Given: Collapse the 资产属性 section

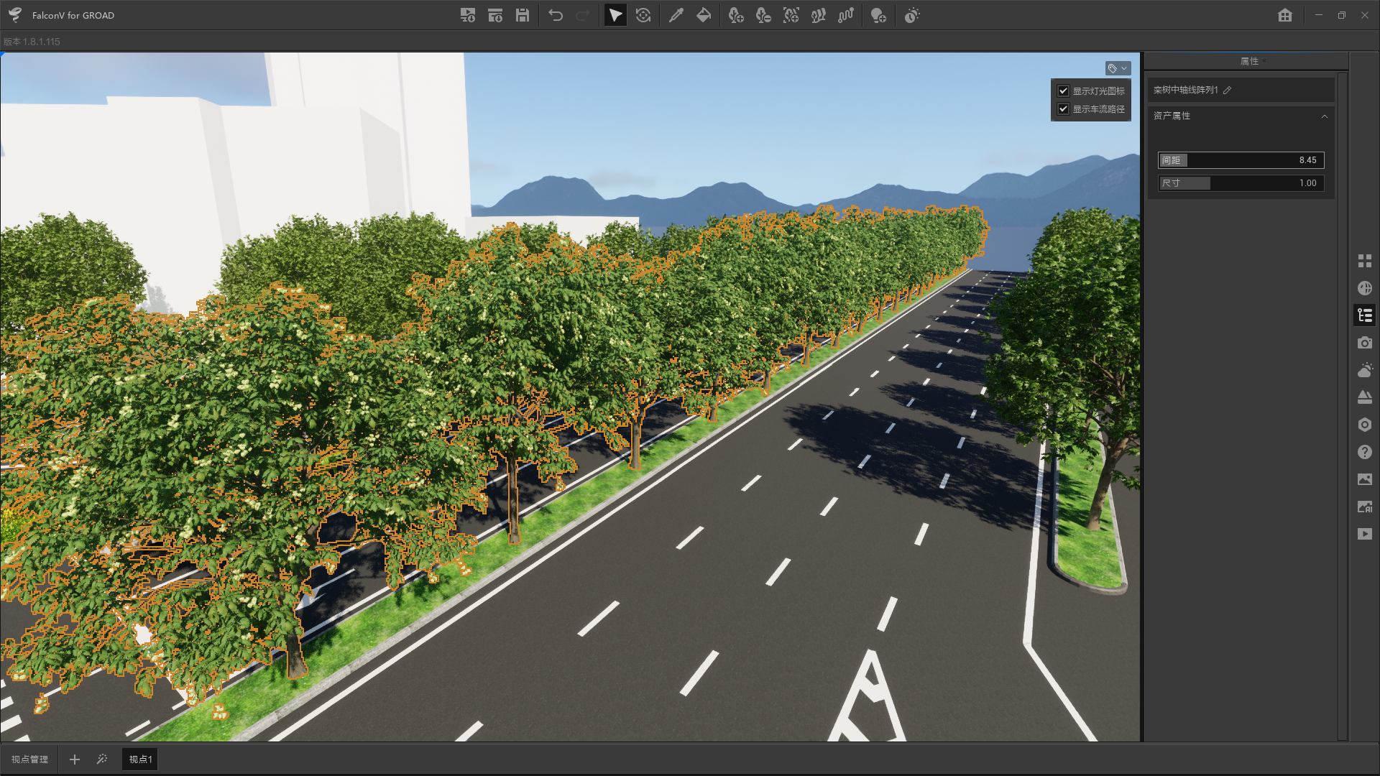Looking at the screenshot, I should (x=1325, y=116).
